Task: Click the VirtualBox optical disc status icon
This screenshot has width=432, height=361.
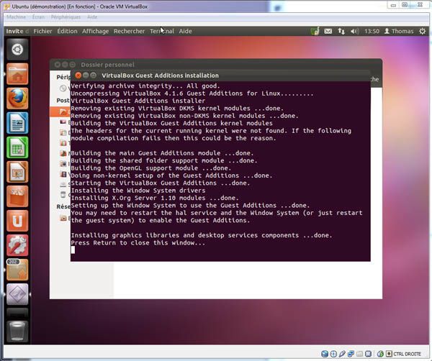Action: [x=333, y=354]
